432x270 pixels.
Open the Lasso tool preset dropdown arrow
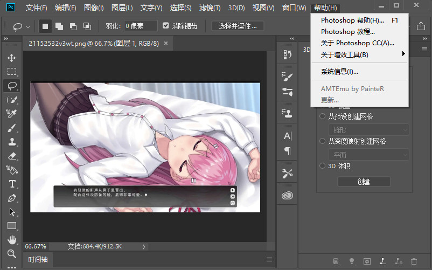click(28, 27)
